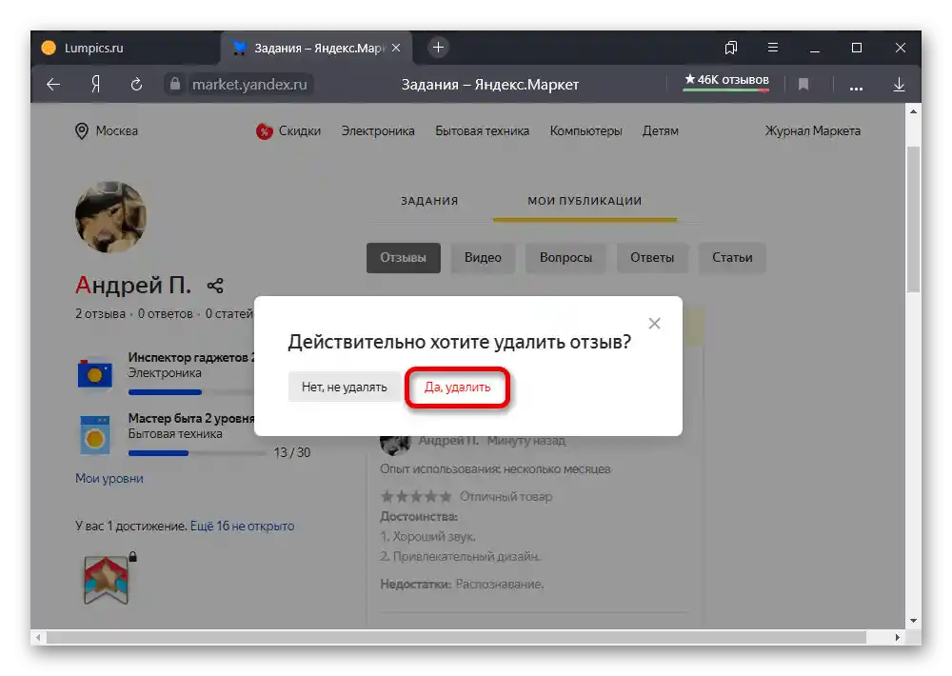952x676 pixels.
Task: Open the new tab plus button
Action: click(x=438, y=48)
